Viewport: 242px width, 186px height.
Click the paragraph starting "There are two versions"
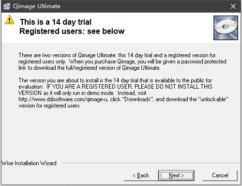(122, 62)
